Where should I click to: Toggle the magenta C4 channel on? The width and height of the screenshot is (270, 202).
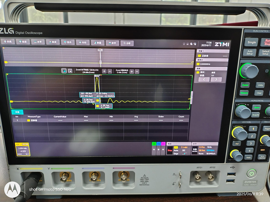point(163,149)
